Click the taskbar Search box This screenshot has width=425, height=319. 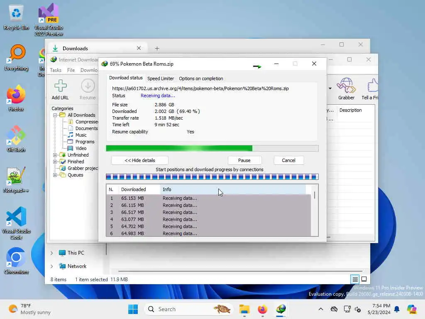click(189, 309)
